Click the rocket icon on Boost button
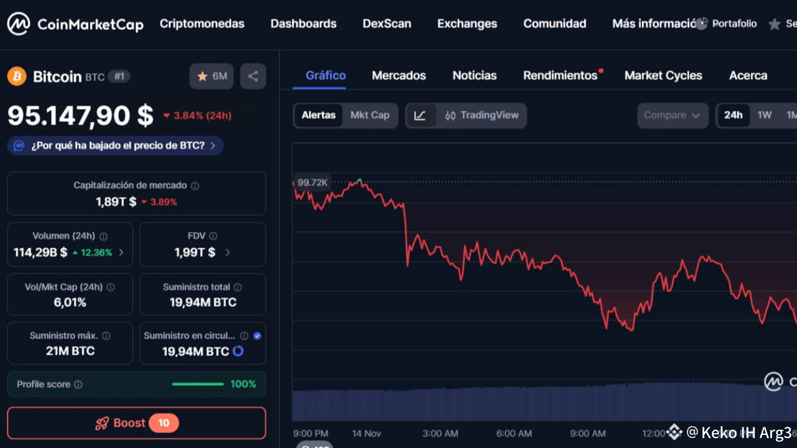Viewport: 797px width, 448px height. click(102, 423)
